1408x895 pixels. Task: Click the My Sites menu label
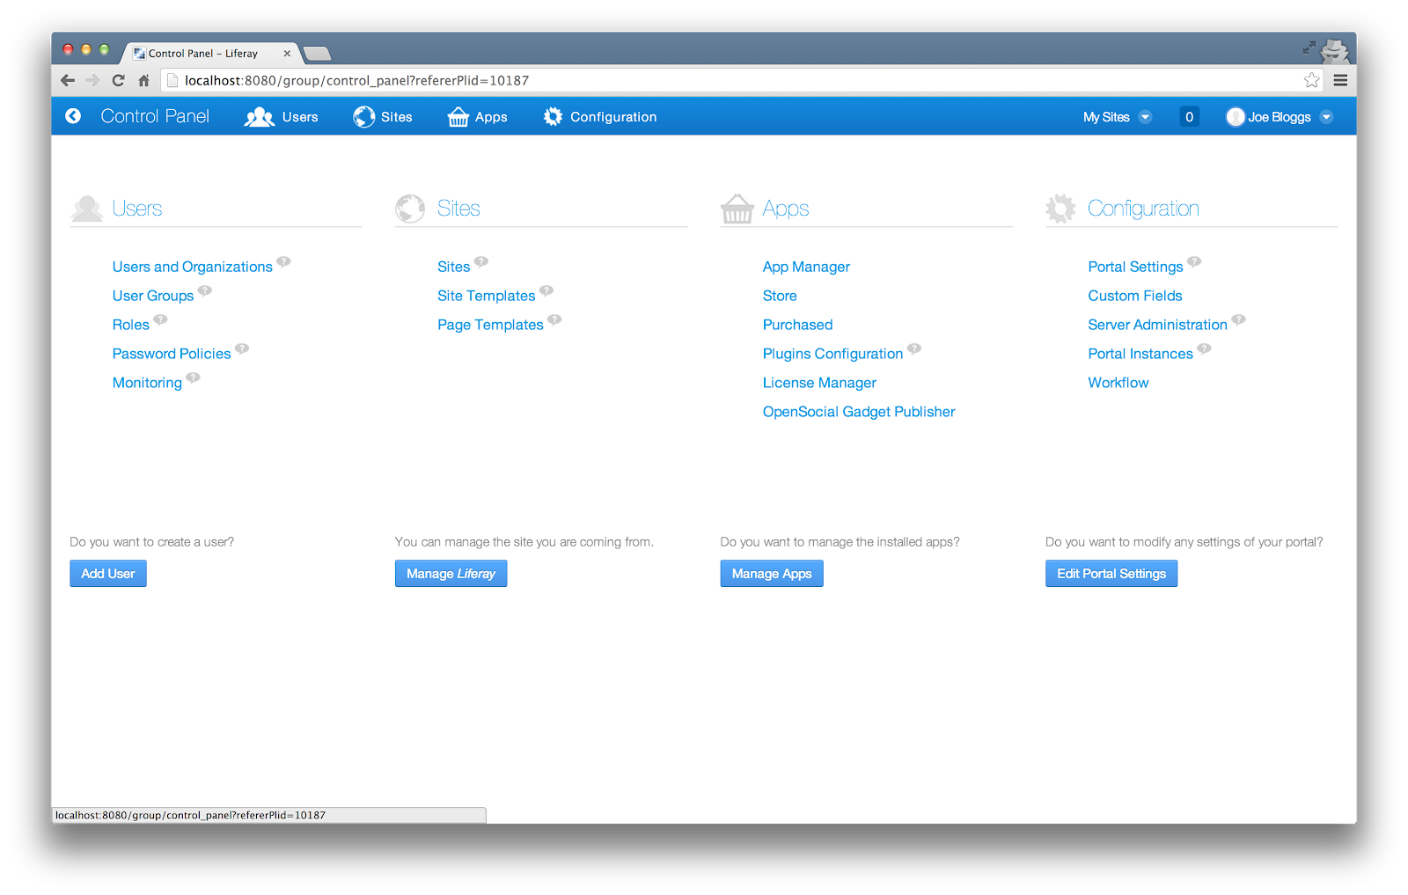click(x=1106, y=117)
